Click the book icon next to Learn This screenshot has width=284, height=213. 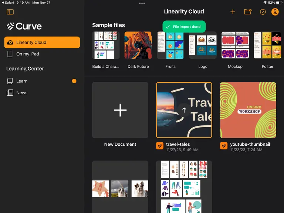(x=10, y=81)
